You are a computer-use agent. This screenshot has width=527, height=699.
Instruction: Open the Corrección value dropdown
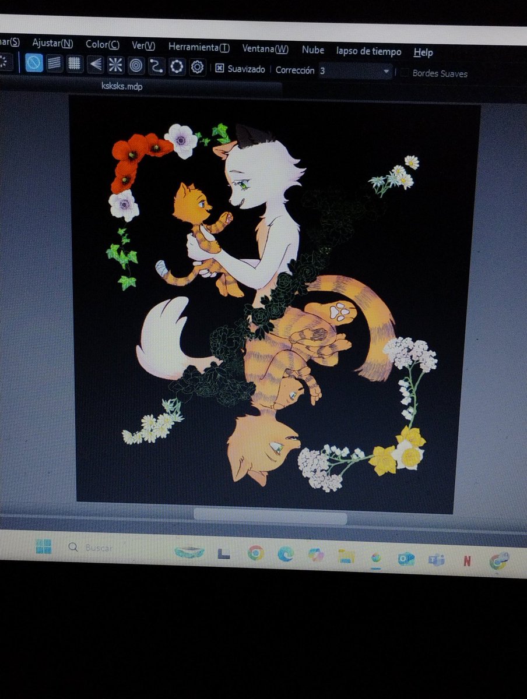(x=355, y=71)
